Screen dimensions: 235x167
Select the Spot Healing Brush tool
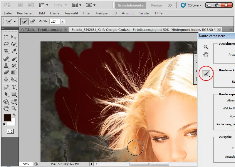6,59
